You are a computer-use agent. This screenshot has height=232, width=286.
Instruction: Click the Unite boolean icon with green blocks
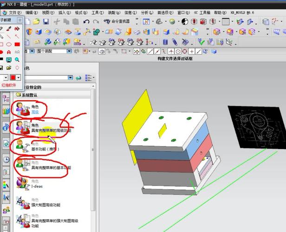pos(96,32)
